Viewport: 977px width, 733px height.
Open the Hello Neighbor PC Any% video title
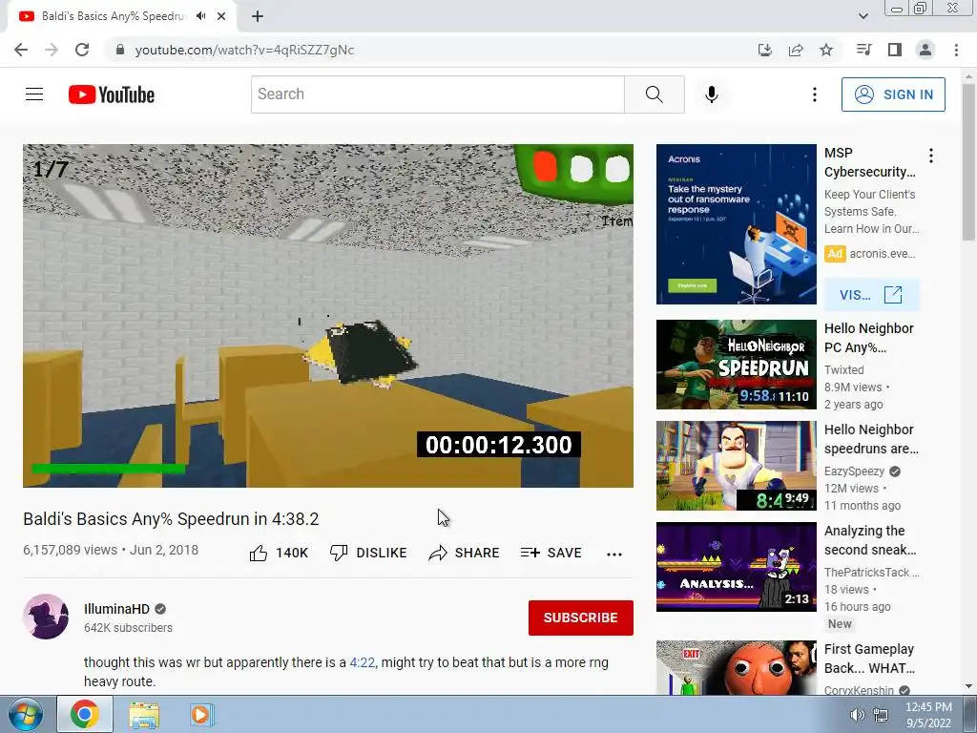[868, 338]
